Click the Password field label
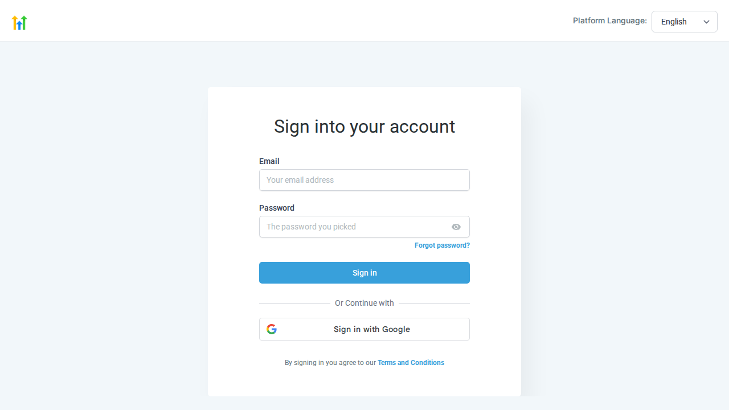The width and height of the screenshot is (729, 410). [x=277, y=208]
